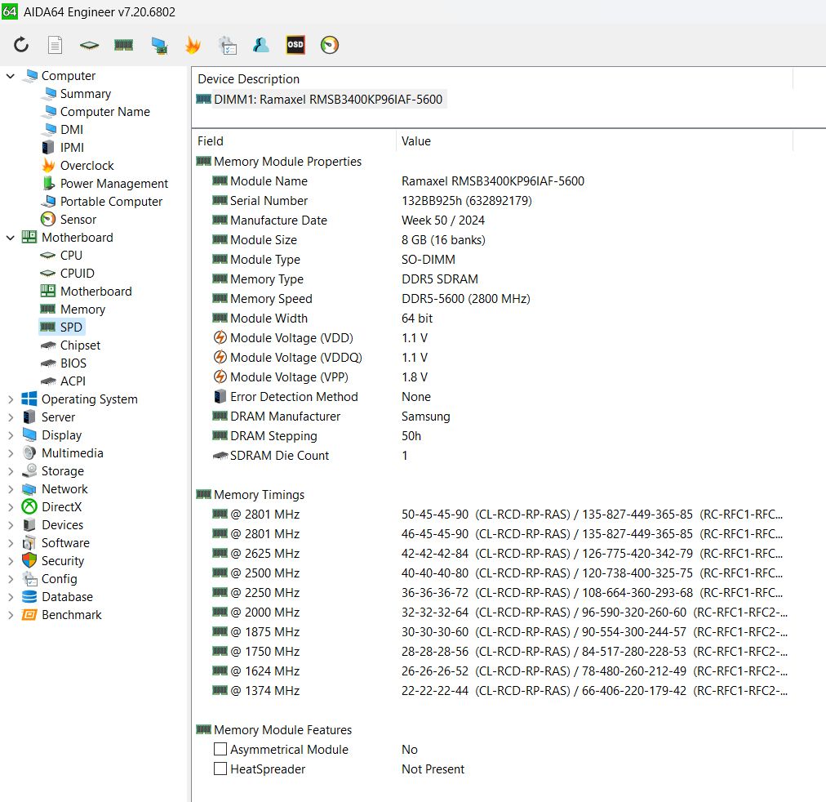This screenshot has height=802, width=826.
Task: Click the network monitor toolbar icon
Action: pyautogui.click(x=158, y=45)
